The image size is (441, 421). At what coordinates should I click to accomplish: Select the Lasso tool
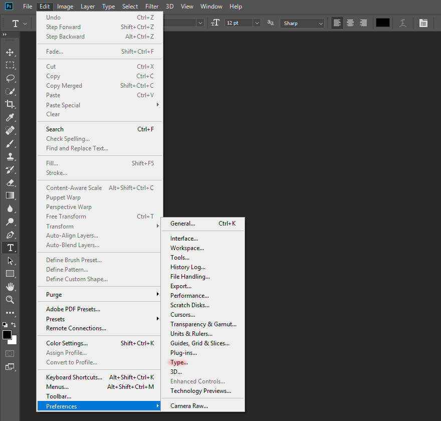pos(10,78)
